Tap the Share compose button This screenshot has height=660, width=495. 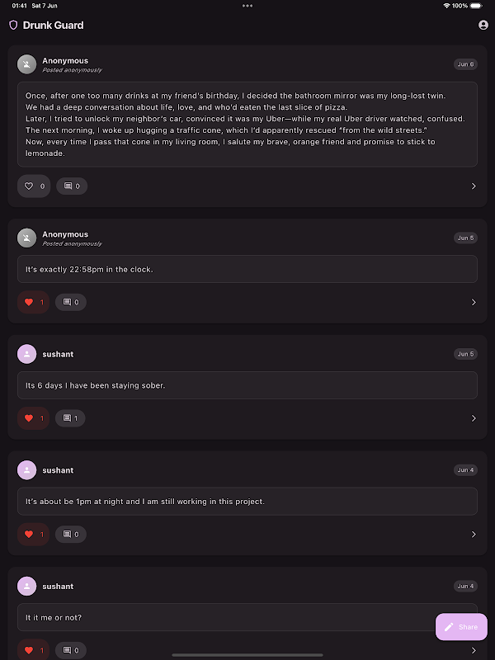pyautogui.click(x=461, y=627)
